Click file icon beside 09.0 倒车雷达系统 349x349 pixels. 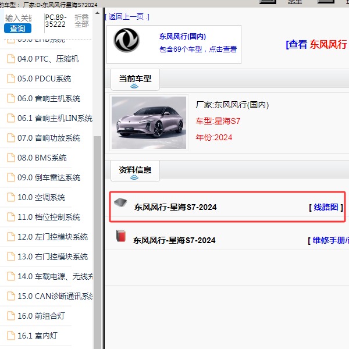coord(11,177)
